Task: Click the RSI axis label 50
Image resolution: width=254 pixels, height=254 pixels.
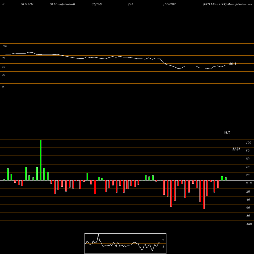Action: [x=4, y=67]
